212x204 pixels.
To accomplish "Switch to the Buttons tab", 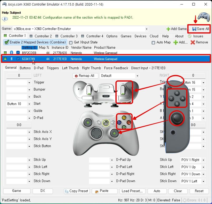I will pyautogui.click(x=25, y=68).
